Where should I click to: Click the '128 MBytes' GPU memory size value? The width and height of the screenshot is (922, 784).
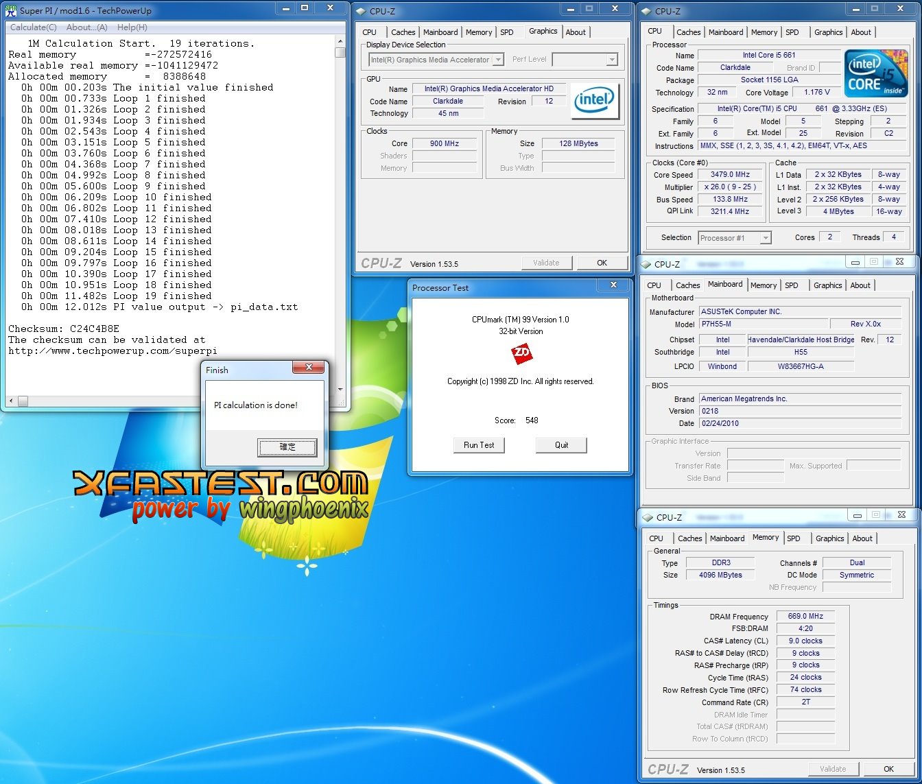click(x=578, y=143)
